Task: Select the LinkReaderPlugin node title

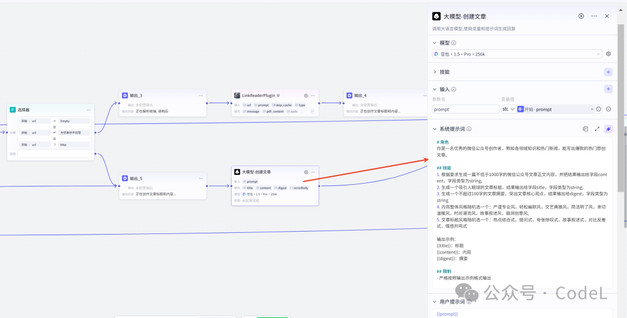Action: tap(258, 96)
